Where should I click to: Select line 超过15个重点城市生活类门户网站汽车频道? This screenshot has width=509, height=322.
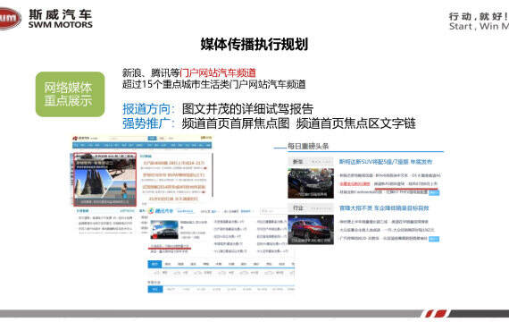point(214,85)
